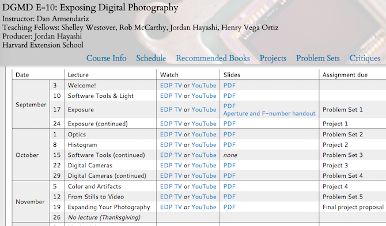Click the 'November' month cell
The width and height of the screenshot is (386, 226).
pos(31,202)
